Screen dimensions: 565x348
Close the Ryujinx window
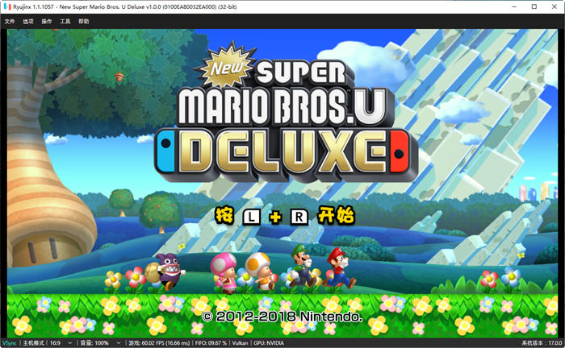pos(555,6)
